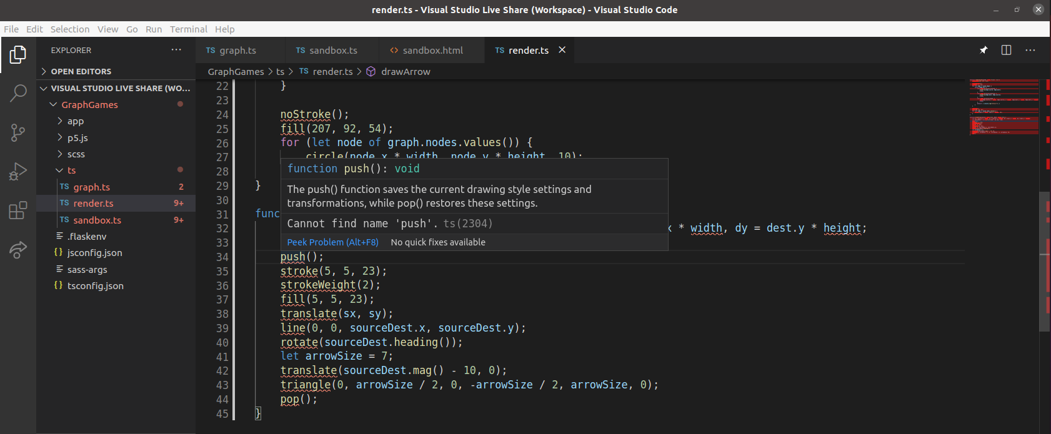
Task: Open the Extensions view
Action: click(18, 210)
